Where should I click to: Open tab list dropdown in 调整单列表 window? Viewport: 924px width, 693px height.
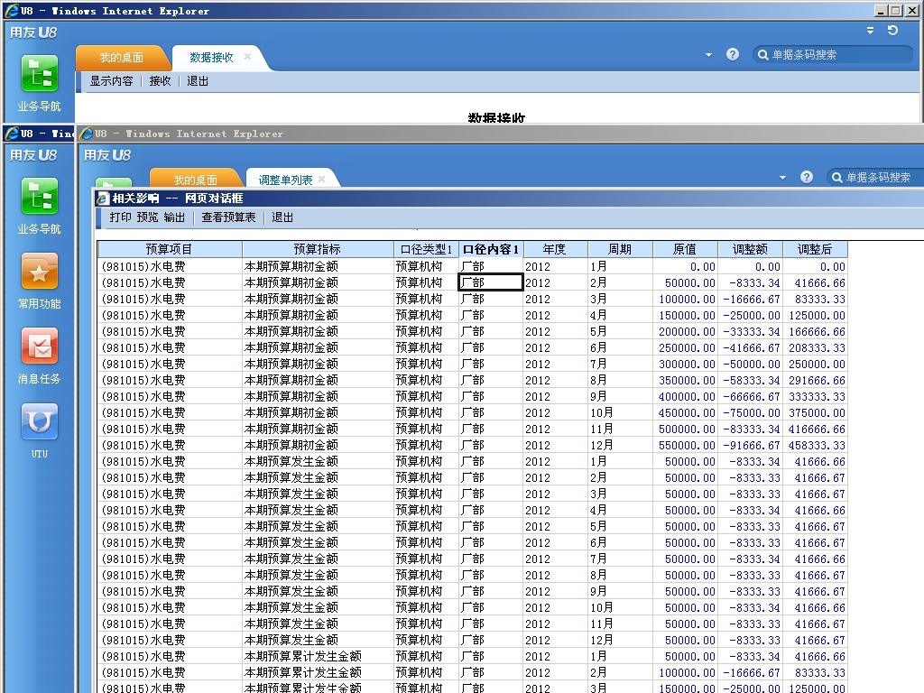tap(782, 178)
